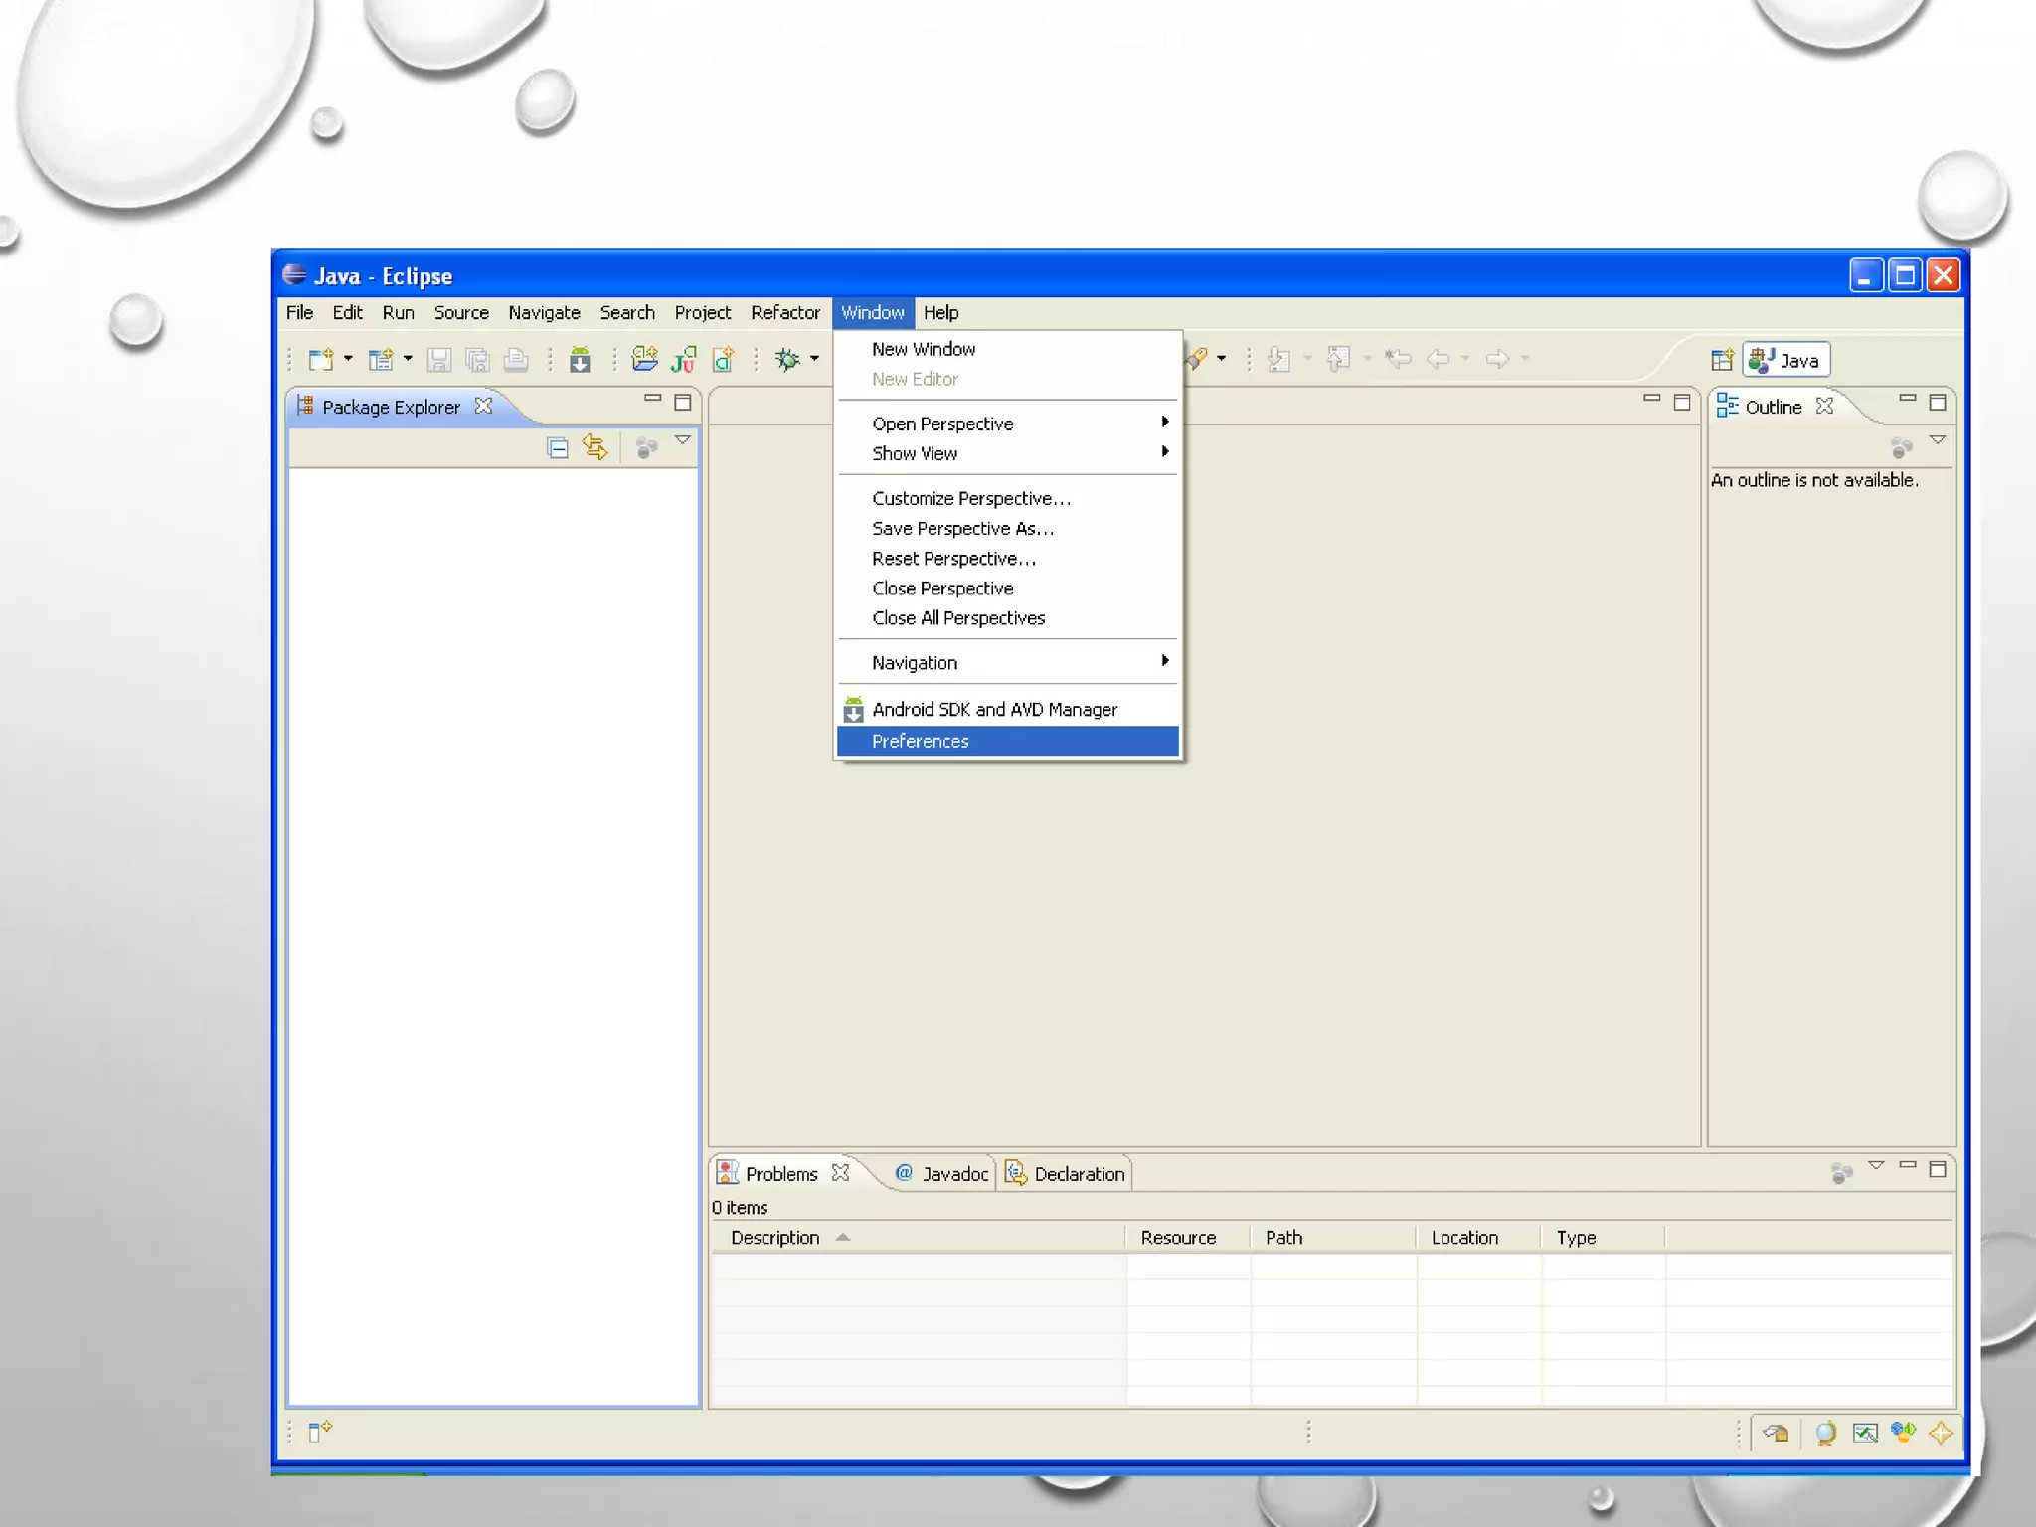This screenshot has height=1527, width=2036.
Task: Click the Next Annotation icon
Action: click(x=1279, y=359)
